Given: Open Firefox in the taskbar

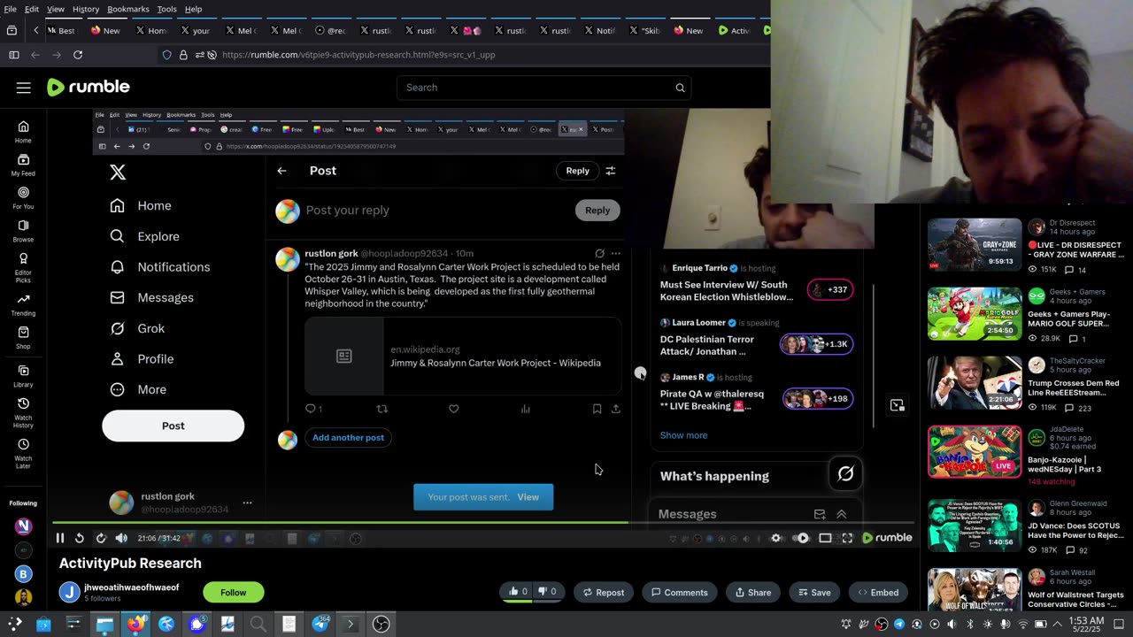Looking at the screenshot, I should click(x=135, y=625).
